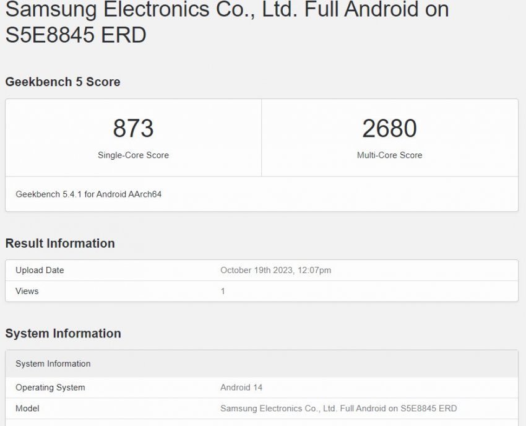Click the System Information section heading
The height and width of the screenshot is (426, 526).
[63, 333]
